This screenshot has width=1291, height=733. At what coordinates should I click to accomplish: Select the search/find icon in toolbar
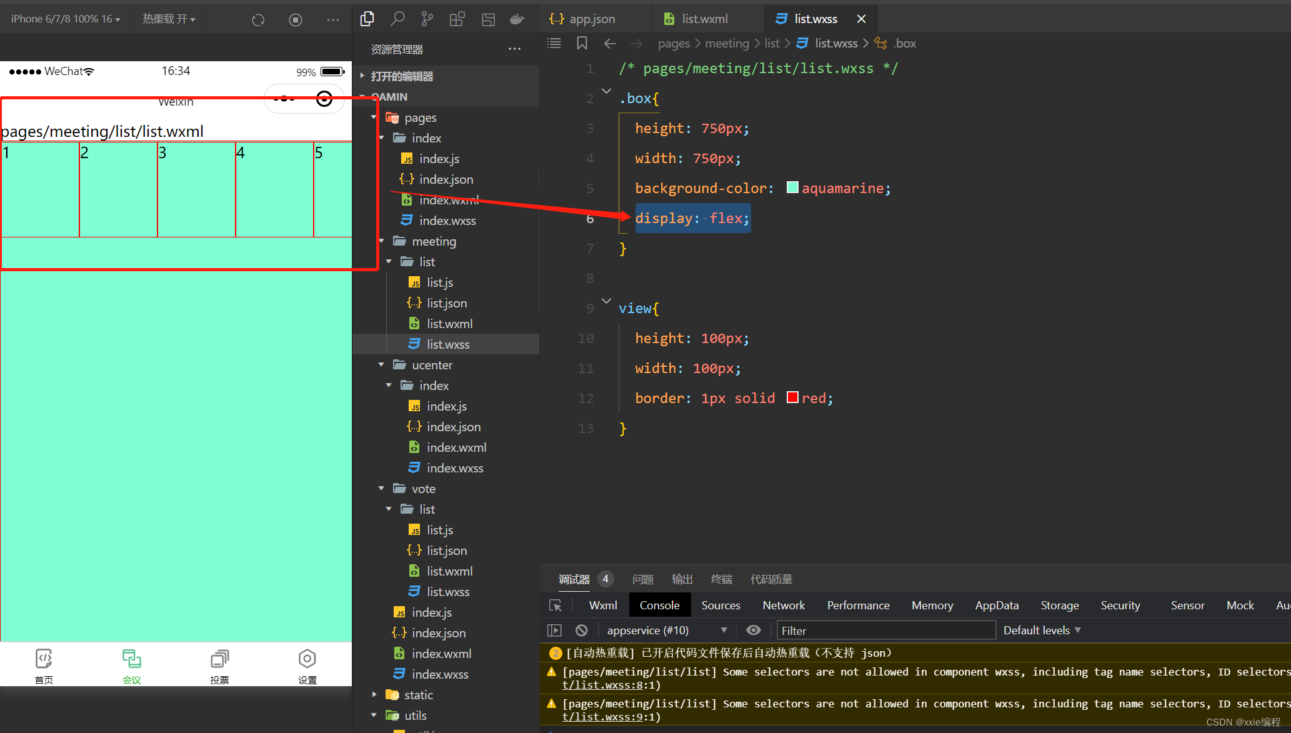397,19
